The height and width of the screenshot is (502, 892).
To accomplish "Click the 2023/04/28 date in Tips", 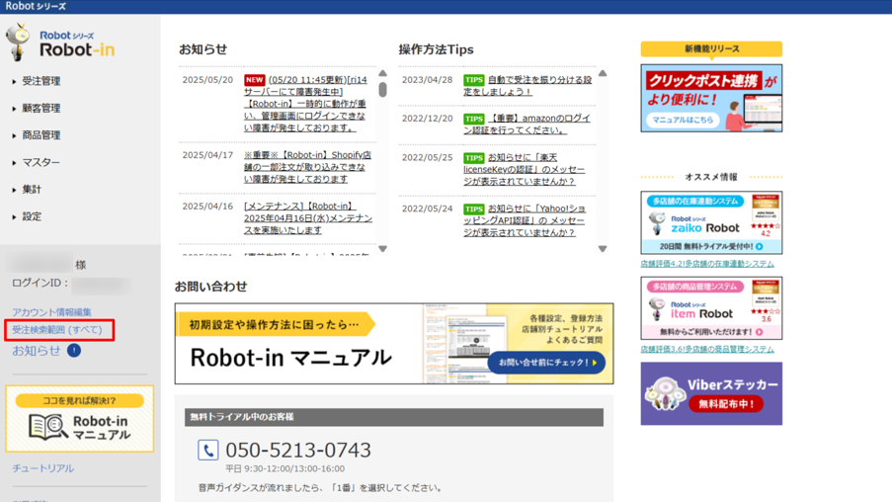I will coord(427,80).
